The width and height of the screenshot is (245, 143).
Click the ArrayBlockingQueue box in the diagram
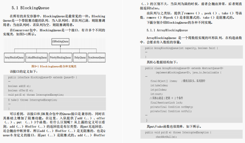point(14,58)
